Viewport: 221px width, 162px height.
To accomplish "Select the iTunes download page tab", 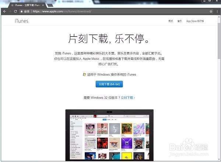I will tap(27, 5).
